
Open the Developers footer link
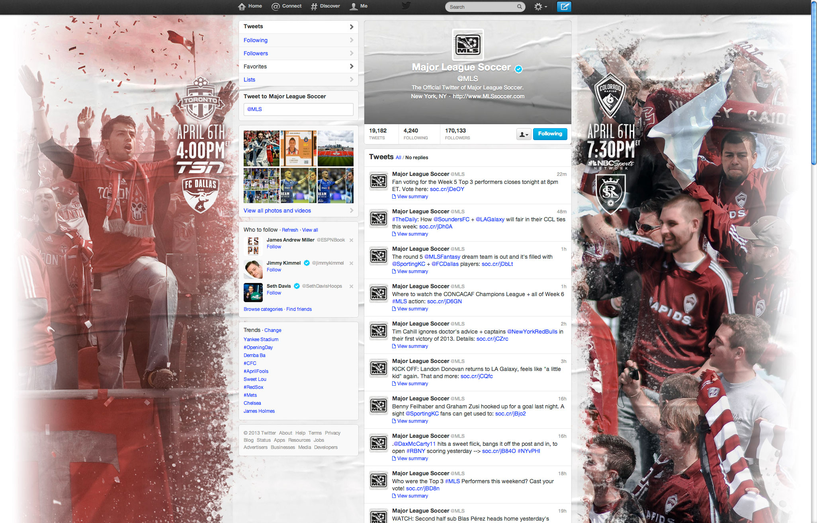pyautogui.click(x=326, y=447)
